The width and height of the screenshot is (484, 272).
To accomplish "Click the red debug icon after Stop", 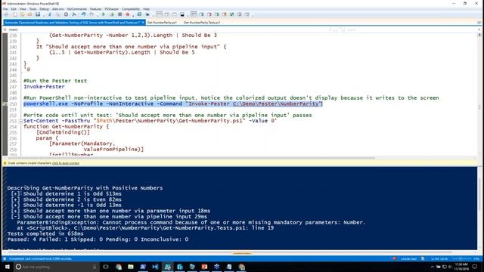I will coord(127,14).
